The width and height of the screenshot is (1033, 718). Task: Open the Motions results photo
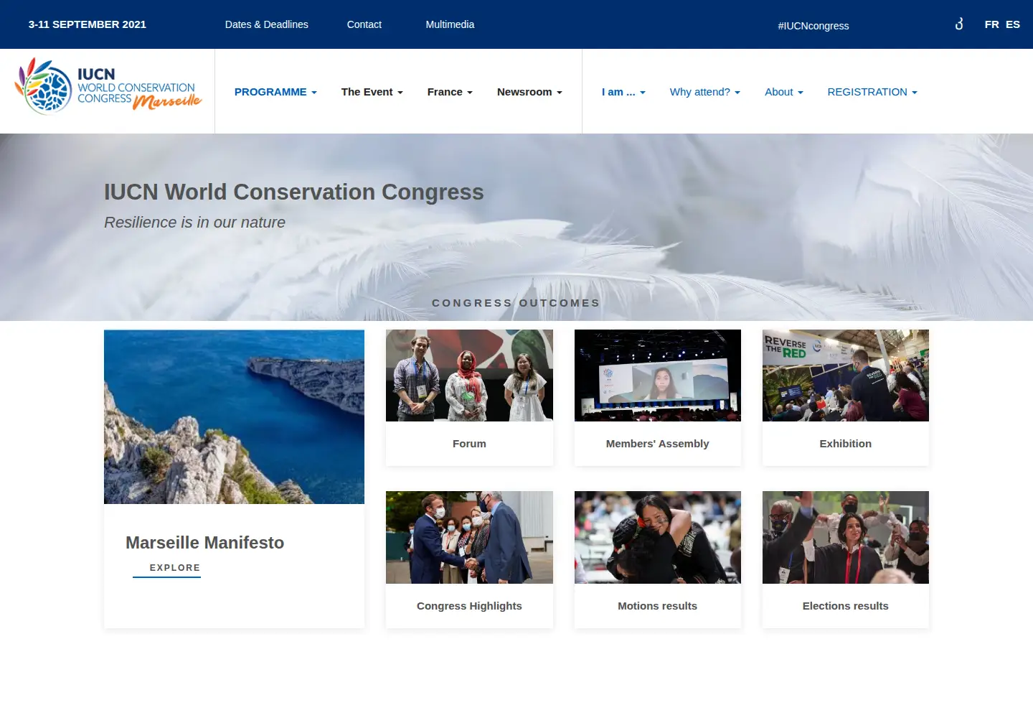click(658, 537)
